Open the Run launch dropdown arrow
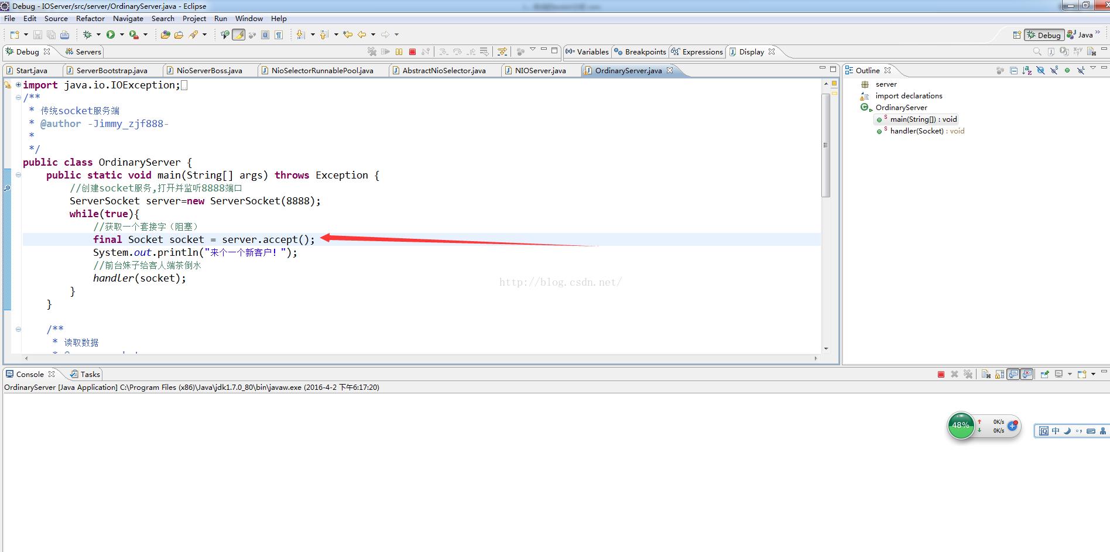 (x=122, y=35)
